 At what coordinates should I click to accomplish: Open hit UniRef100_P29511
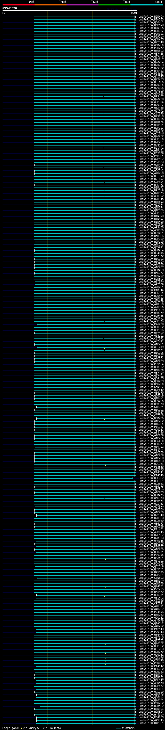tap(151, 34)
